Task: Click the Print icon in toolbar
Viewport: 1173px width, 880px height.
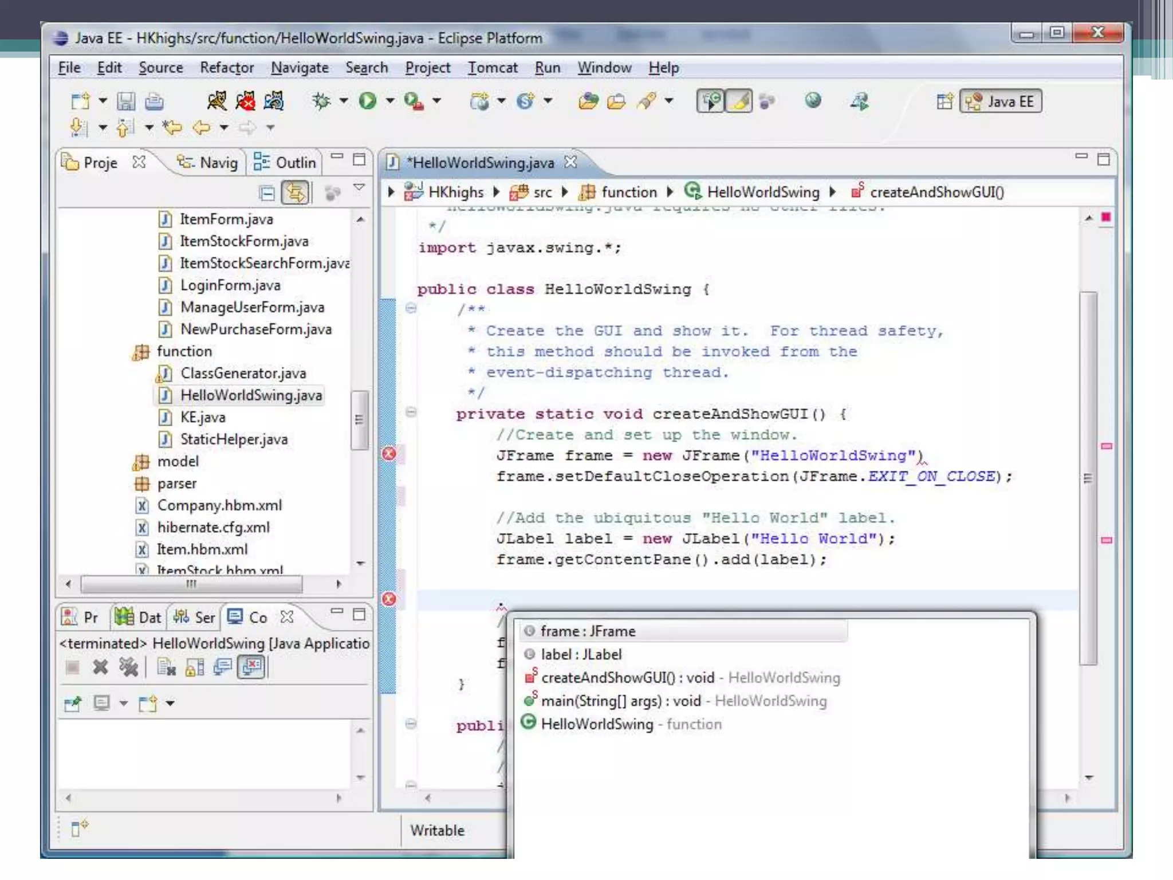Action: pyautogui.click(x=154, y=101)
